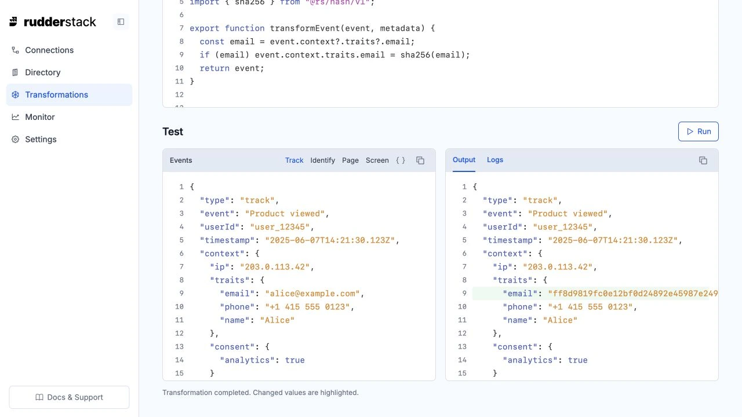This screenshot has height=417, width=742.
Task: Open Docs & Support
Action: (x=69, y=397)
